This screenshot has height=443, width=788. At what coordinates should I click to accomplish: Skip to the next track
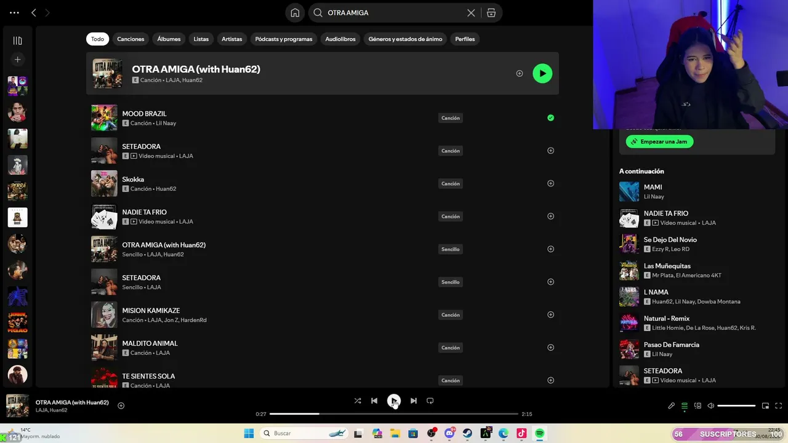[x=414, y=401]
